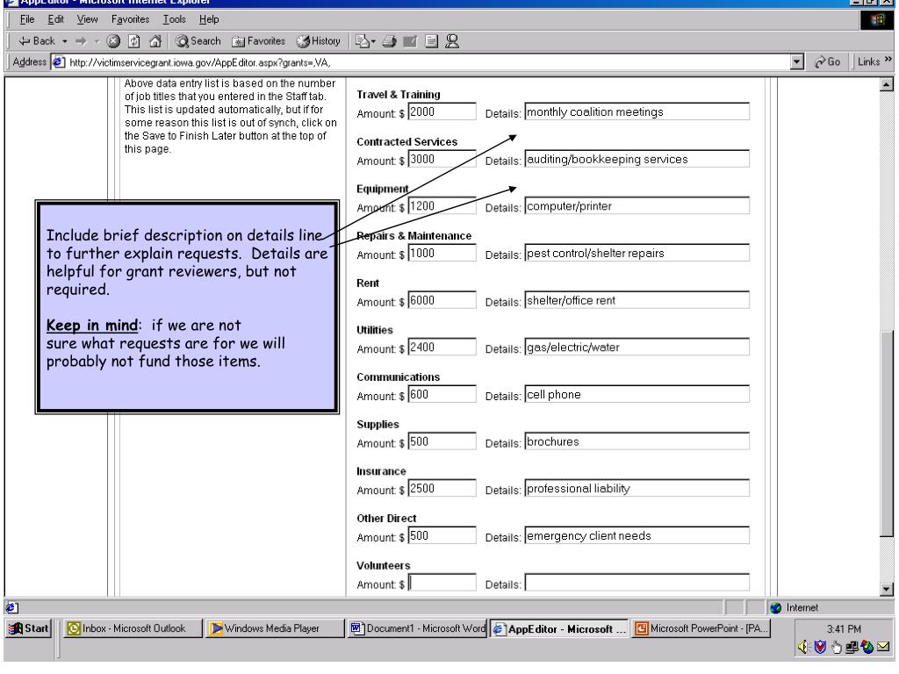Open the Discuss toolbar icon

(x=431, y=41)
